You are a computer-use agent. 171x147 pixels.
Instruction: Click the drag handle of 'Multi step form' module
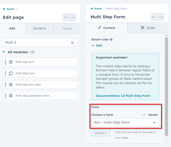tap(5, 62)
